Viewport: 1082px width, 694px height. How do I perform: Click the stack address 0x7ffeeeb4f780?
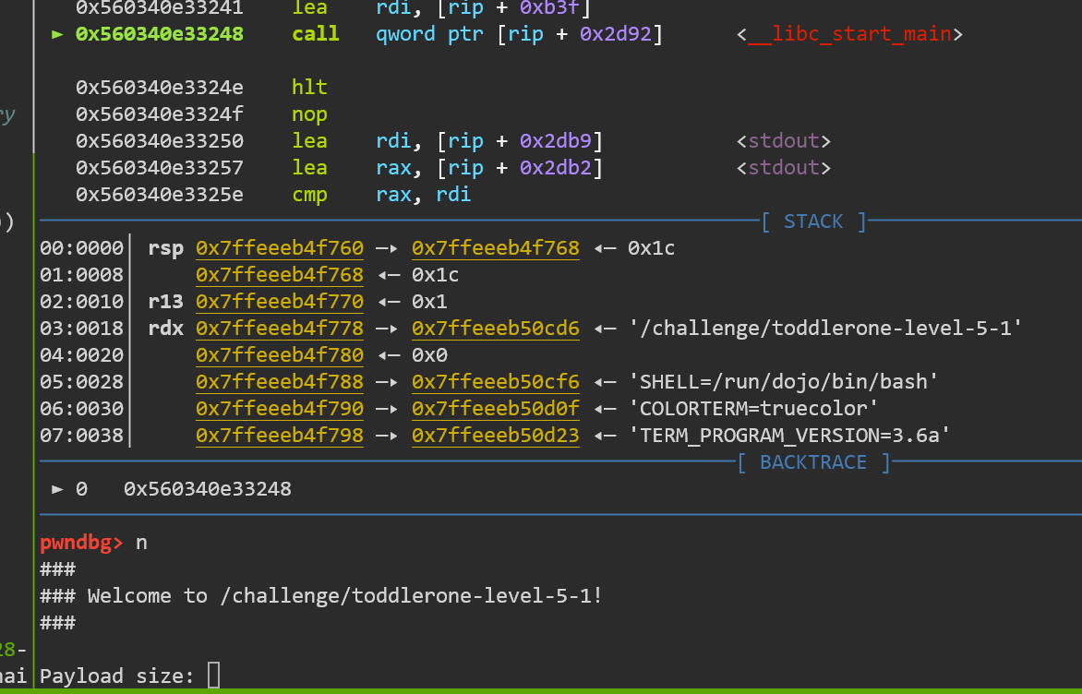coord(280,355)
